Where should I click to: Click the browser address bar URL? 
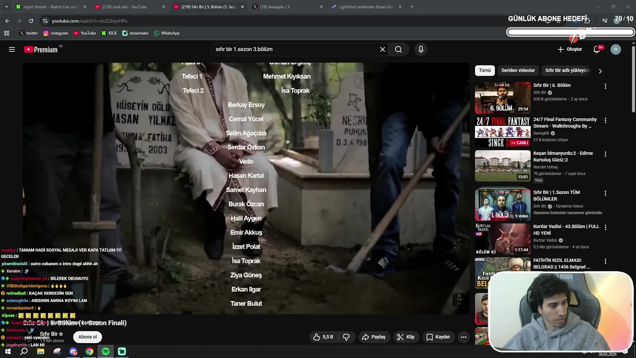89,21
